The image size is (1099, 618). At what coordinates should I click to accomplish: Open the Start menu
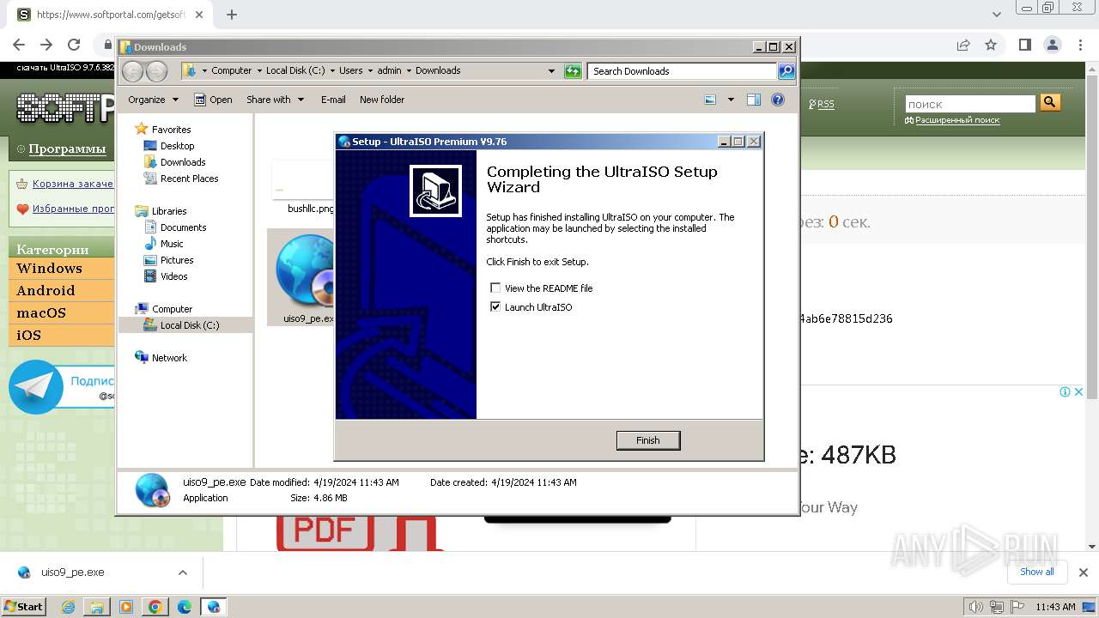pos(23,606)
